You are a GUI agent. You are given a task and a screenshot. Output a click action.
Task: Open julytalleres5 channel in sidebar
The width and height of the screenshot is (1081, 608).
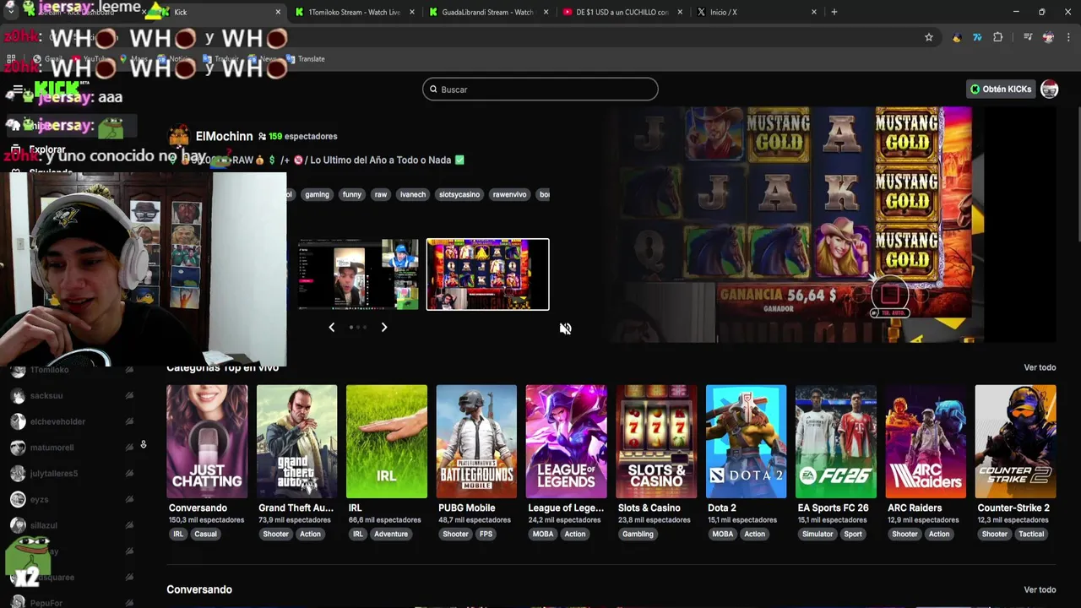coord(72,474)
